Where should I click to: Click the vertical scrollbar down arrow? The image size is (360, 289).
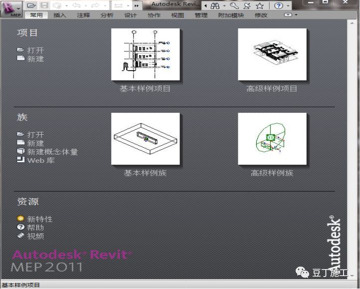tap(352, 276)
